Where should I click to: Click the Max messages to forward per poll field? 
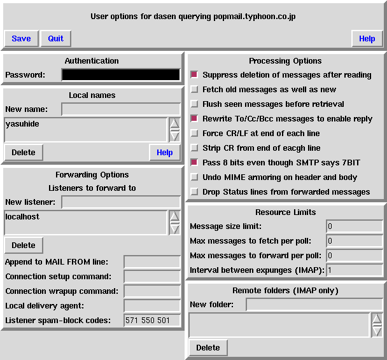(x=355, y=256)
